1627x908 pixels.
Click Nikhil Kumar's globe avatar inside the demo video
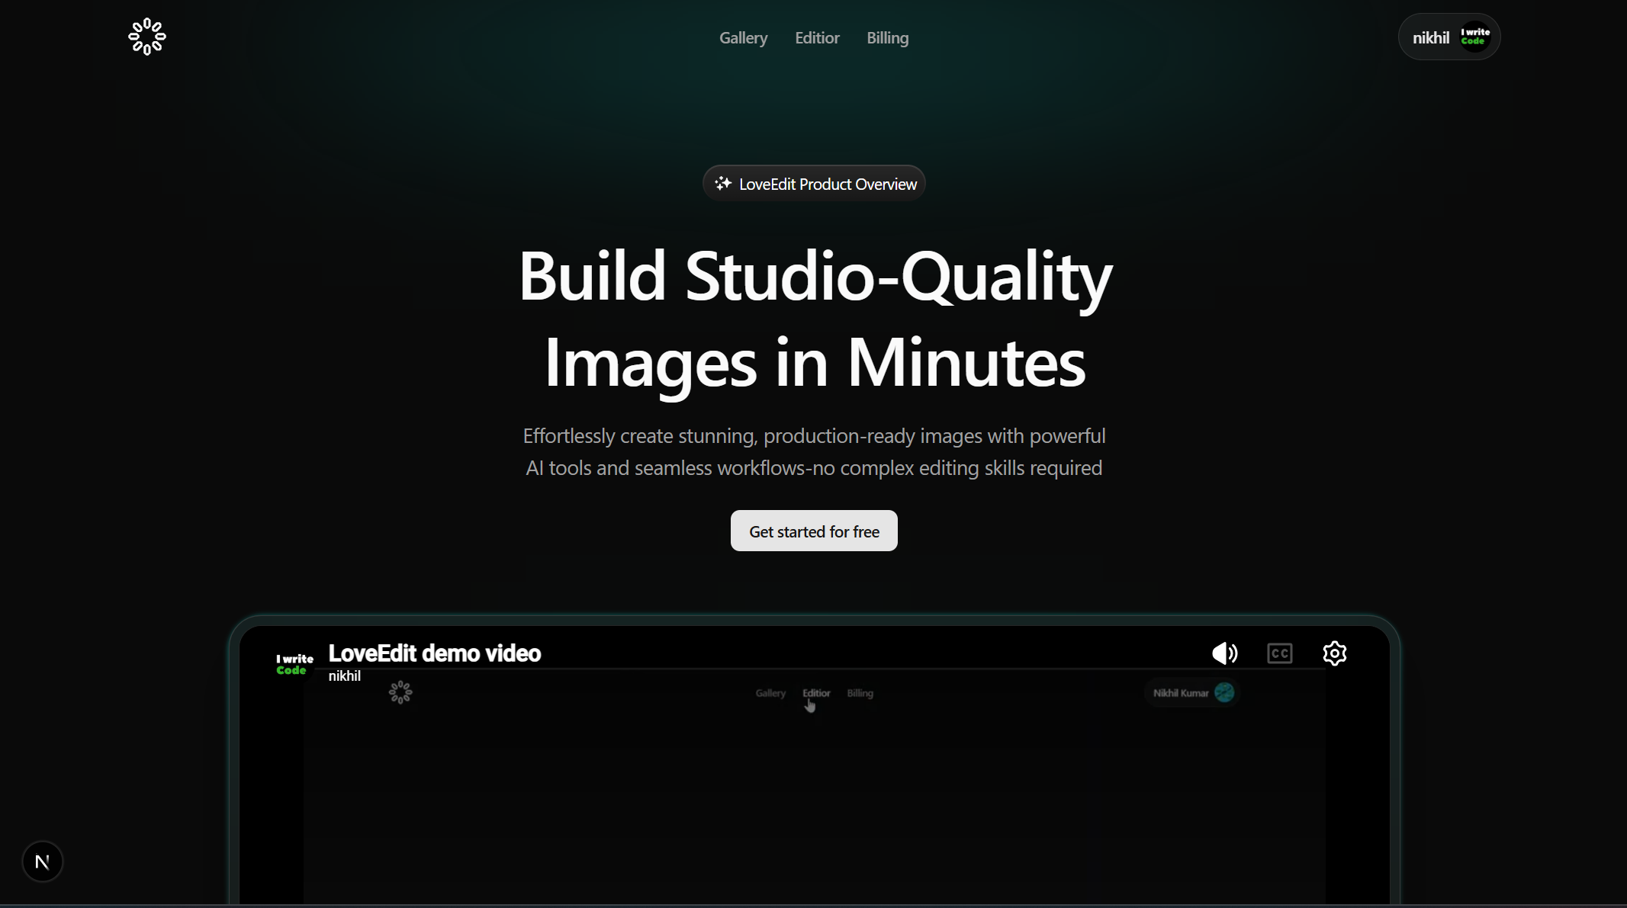[x=1223, y=693]
